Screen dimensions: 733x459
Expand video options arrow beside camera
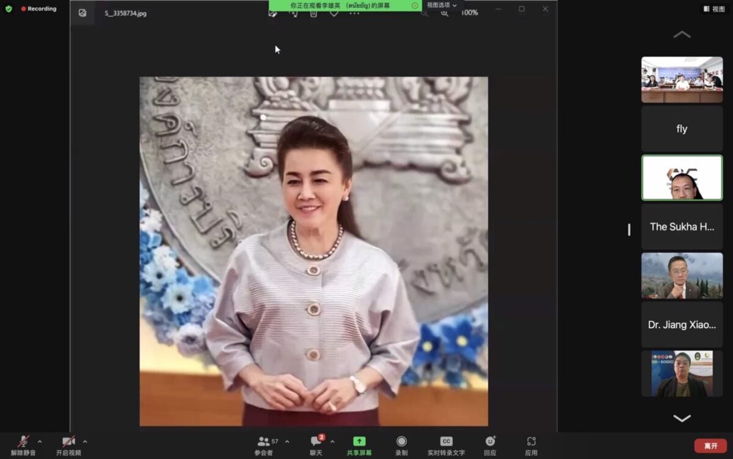(x=85, y=441)
